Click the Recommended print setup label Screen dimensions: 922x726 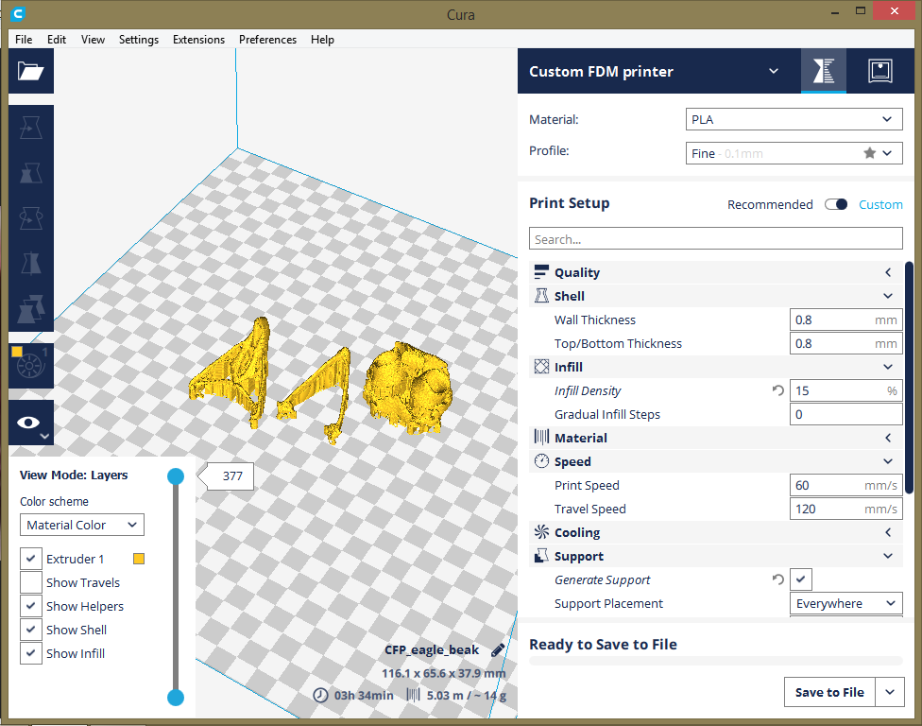click(770, 204)
